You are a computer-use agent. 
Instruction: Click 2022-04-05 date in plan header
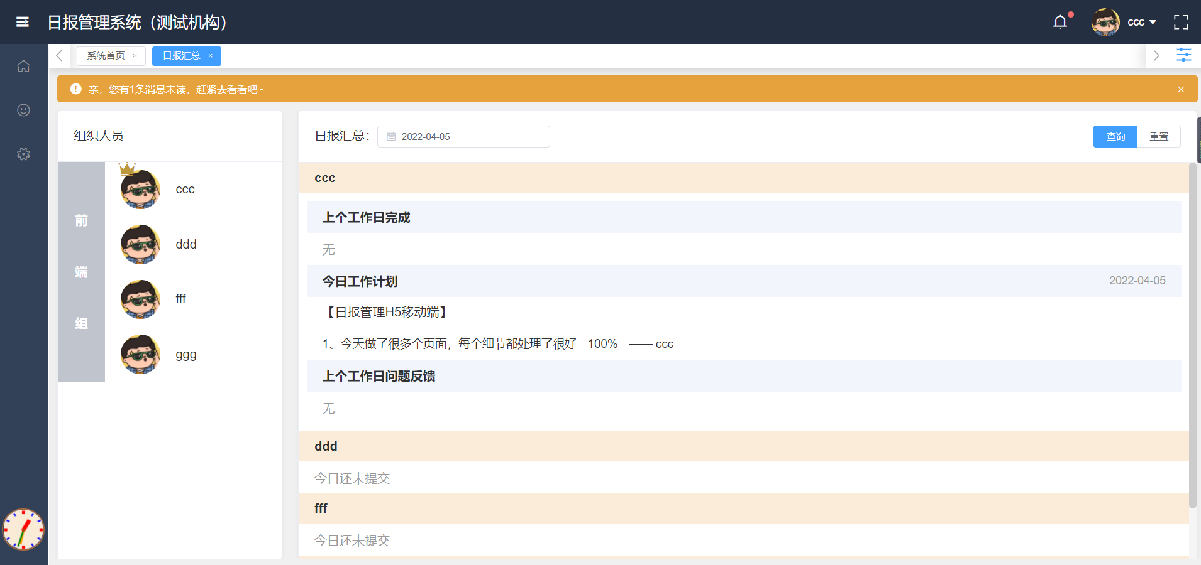[x=1137, y=281]
